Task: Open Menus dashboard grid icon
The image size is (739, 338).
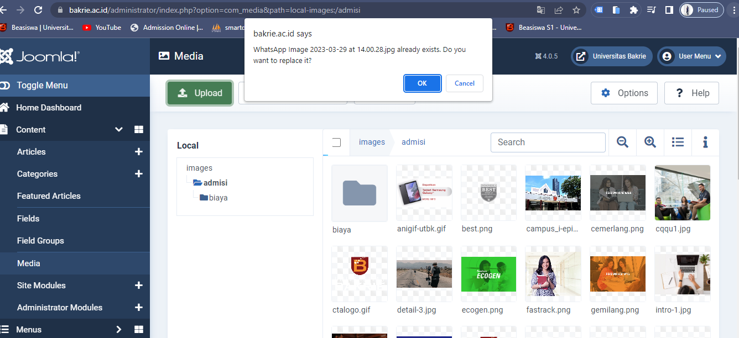Action: tap(138, 330)
